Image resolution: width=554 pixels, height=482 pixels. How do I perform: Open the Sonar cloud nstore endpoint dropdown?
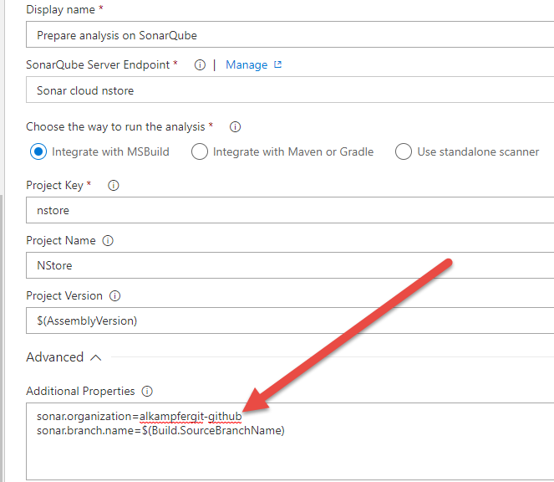coord(290,90)
